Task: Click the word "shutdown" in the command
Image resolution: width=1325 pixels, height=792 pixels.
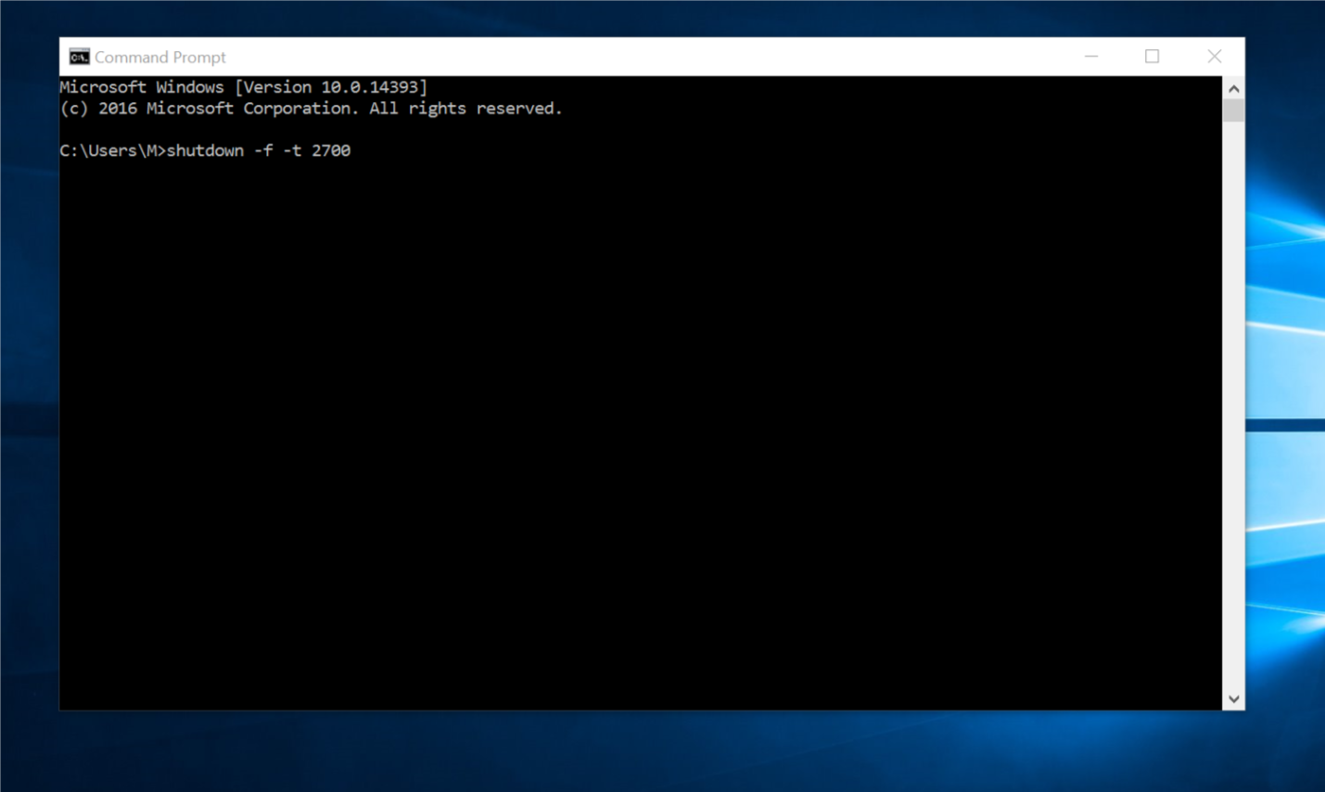Action: click(205, 150)
